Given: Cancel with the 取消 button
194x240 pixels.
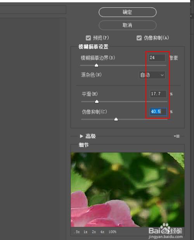Looking at the screenshot, I should pos(128,25).
